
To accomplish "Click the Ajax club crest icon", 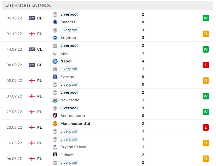I will [55, 53].
